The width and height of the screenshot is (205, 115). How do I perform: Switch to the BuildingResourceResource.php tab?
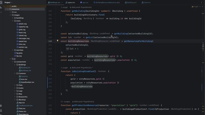pos(107,3)
